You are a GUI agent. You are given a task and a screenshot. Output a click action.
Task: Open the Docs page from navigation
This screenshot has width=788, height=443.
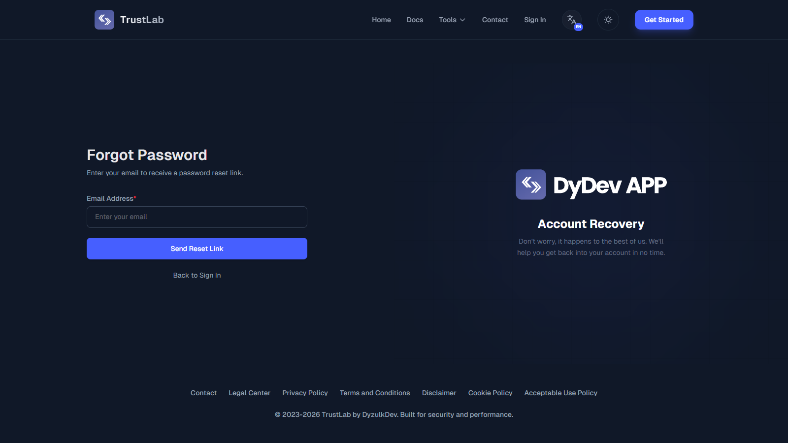click(415, 20)
